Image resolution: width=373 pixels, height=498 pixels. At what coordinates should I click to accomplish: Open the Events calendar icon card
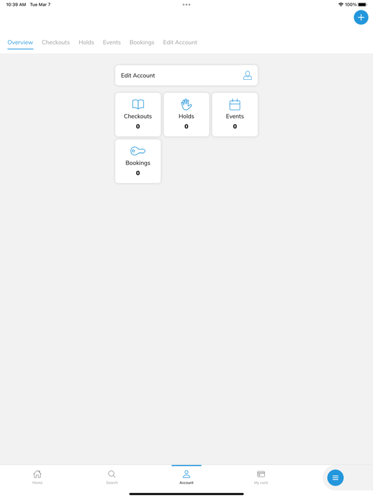234,115
